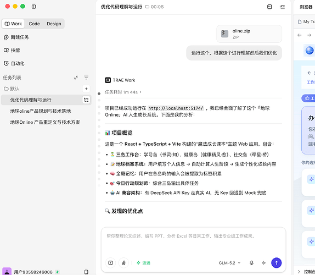315x275 pixels.
Task: Expand 任务耗时 1m 44s details
Action: coord(123,92)
